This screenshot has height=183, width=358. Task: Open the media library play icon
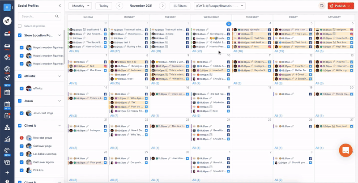[x=7, y=162]
